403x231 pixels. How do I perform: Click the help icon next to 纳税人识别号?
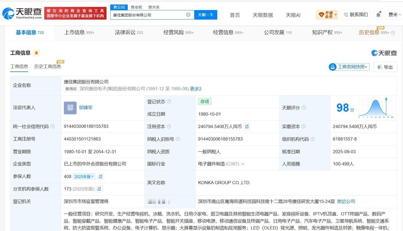click(178, 139)
